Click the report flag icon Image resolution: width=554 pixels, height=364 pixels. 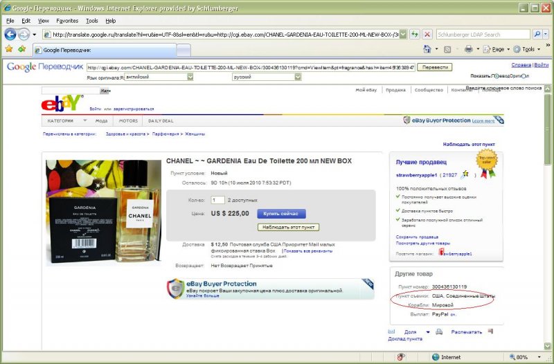(490, 331)
